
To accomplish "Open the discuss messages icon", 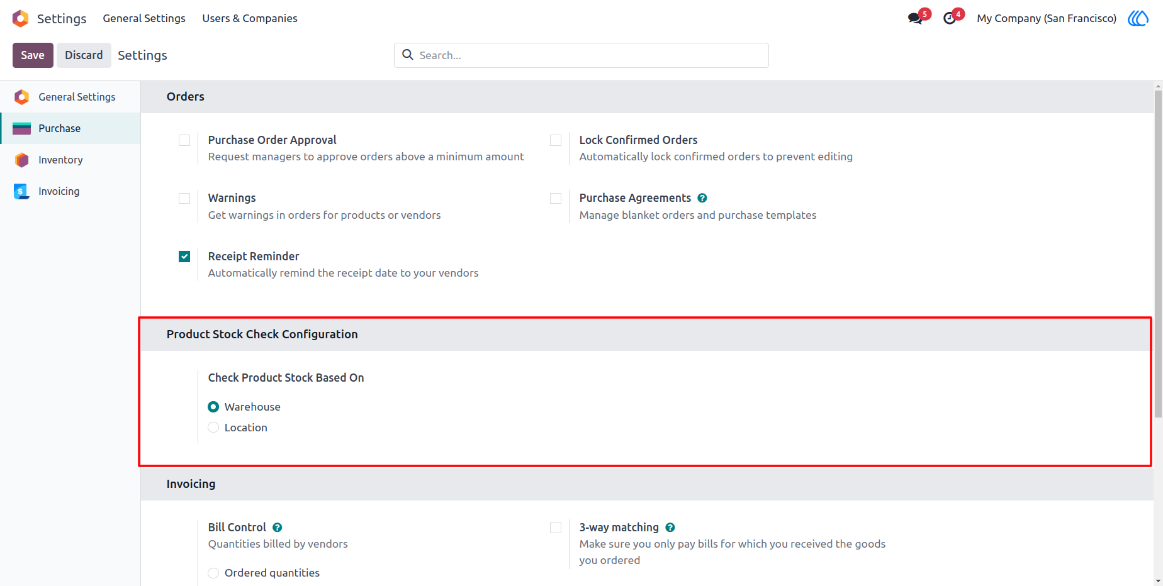I will [x=915, y=18].
